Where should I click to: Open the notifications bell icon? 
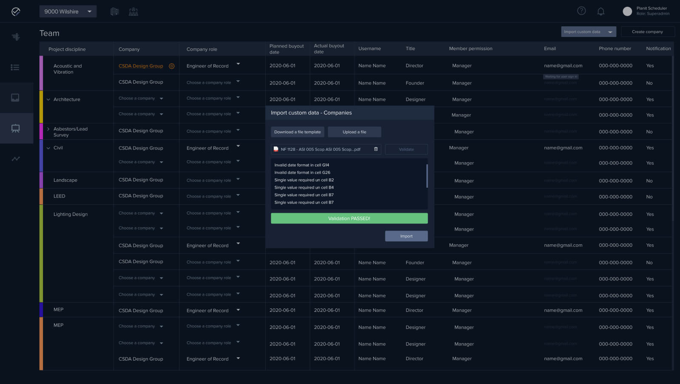[x=601, y=11]
